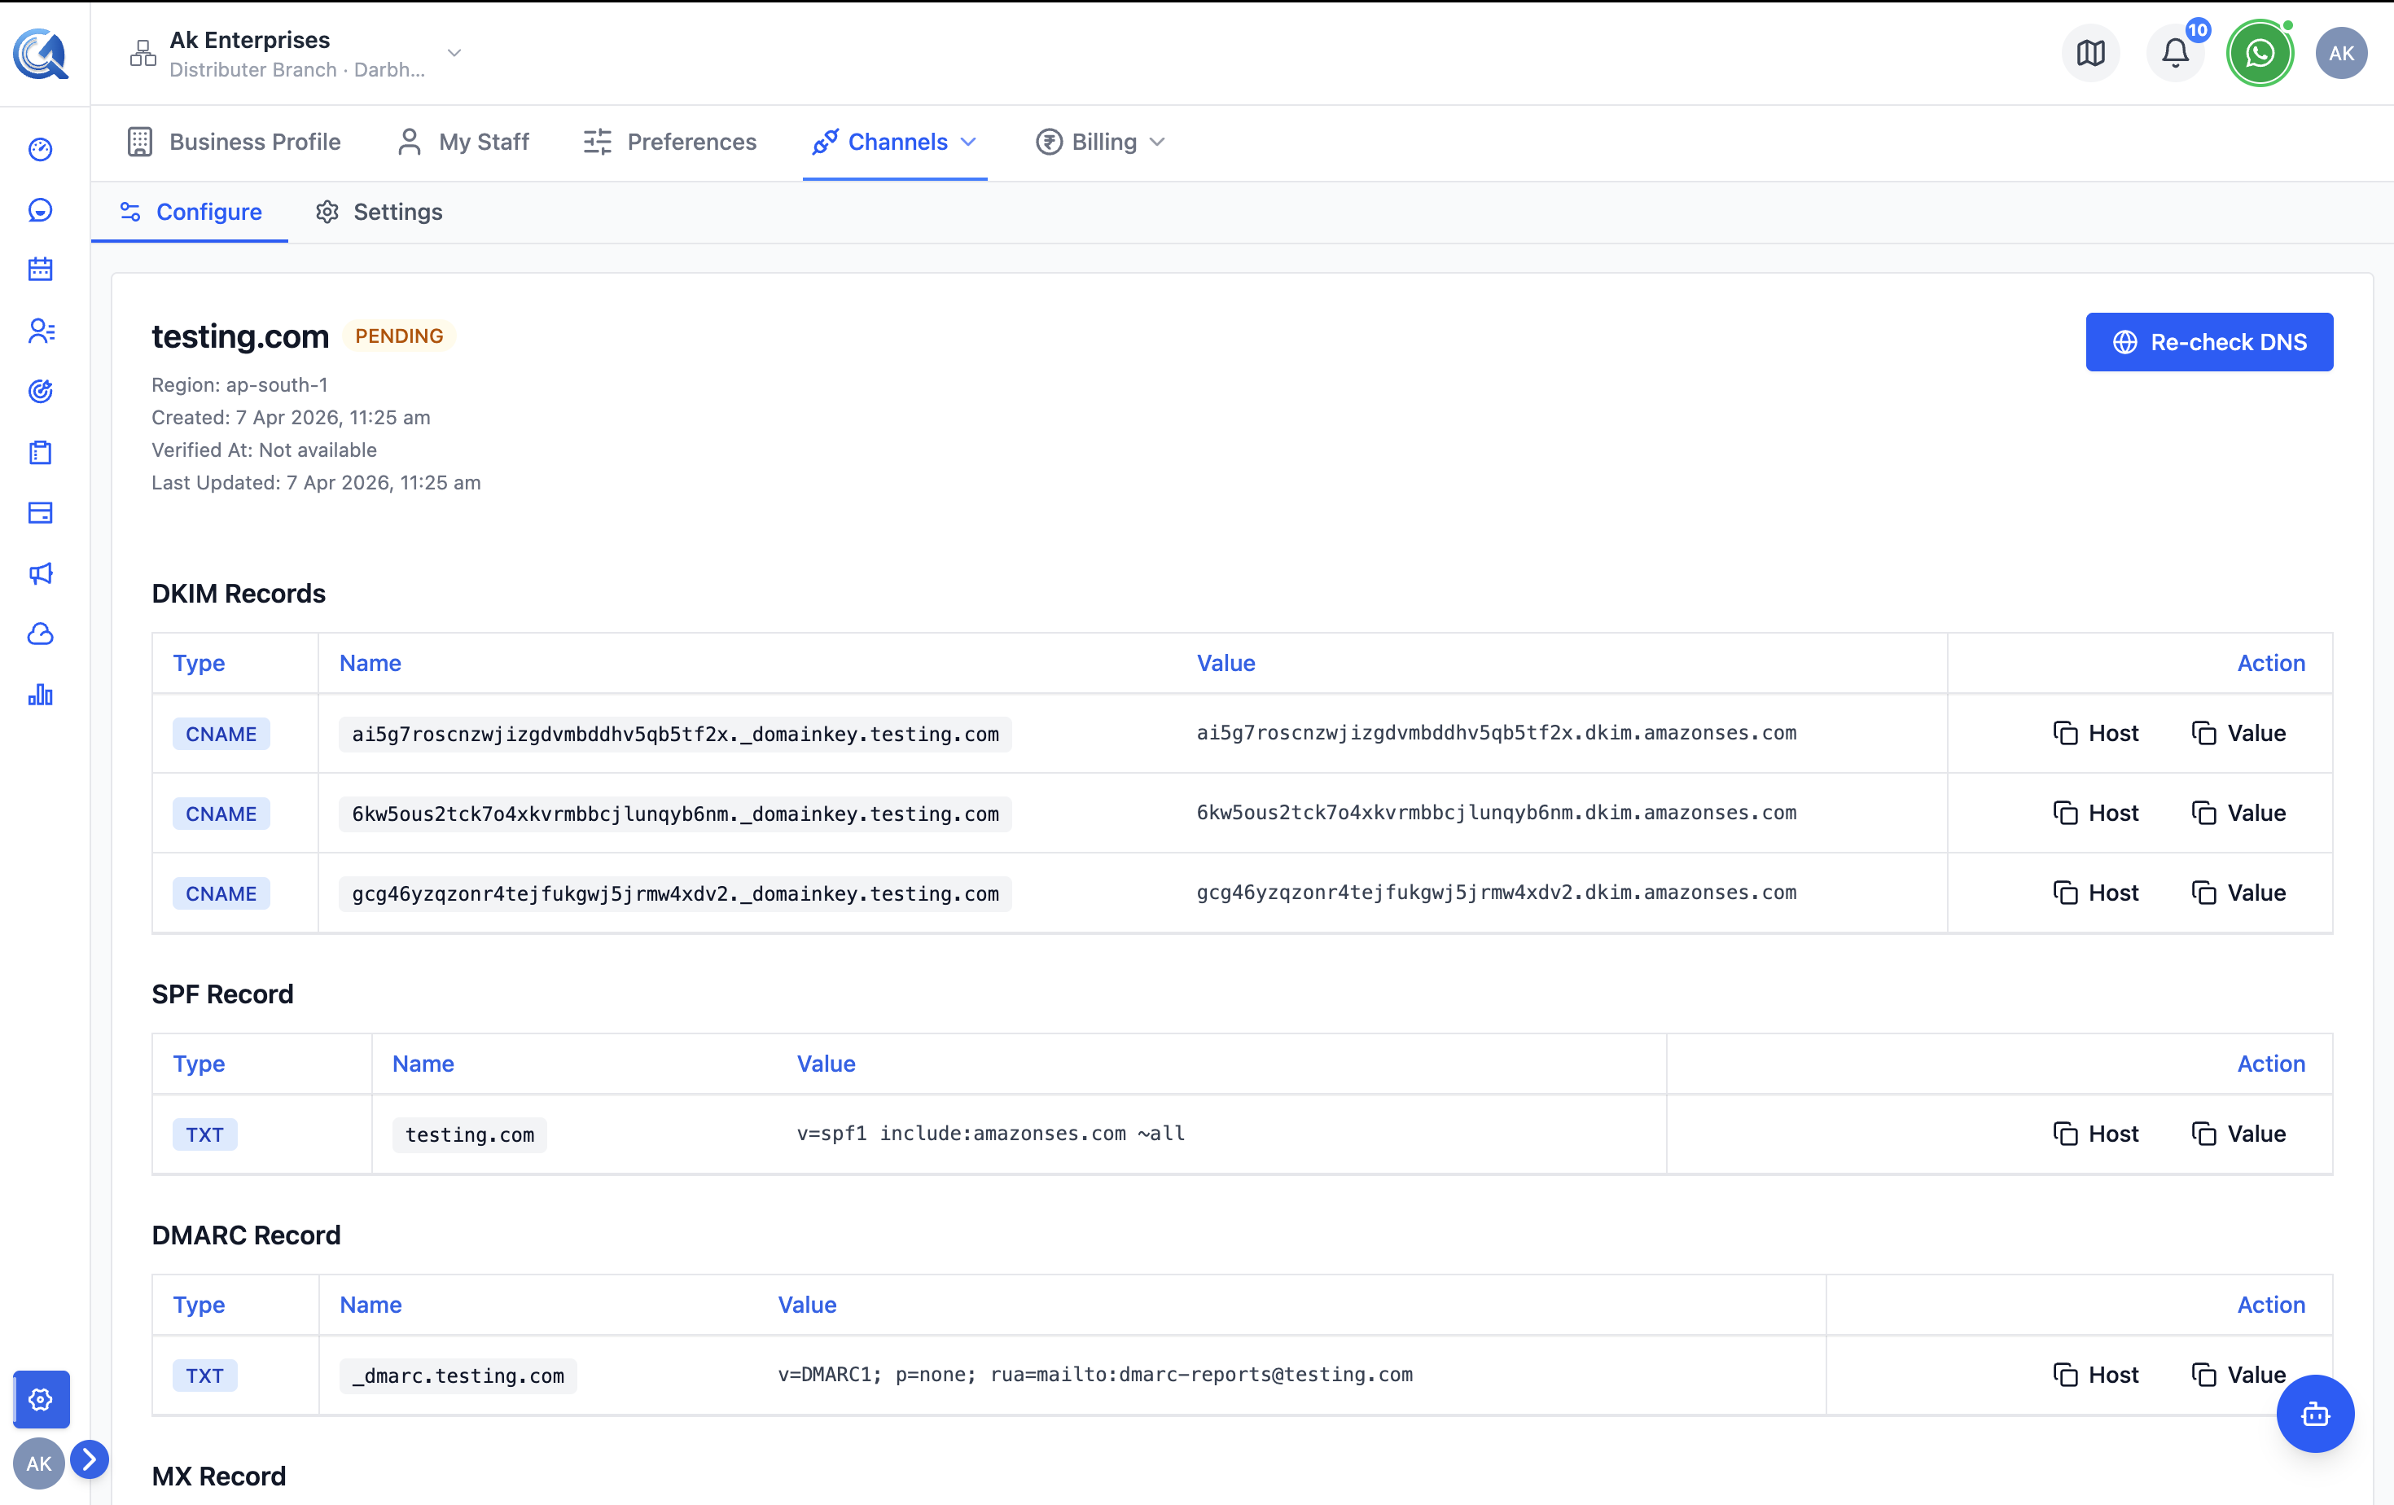Click the Region: ap-south-1 text

239,384
